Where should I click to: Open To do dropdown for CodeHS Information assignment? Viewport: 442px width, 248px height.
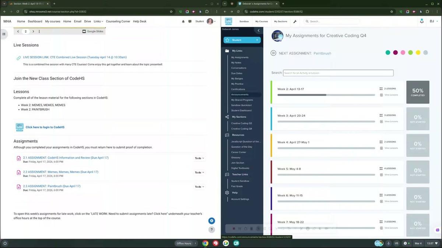point(199,158)
